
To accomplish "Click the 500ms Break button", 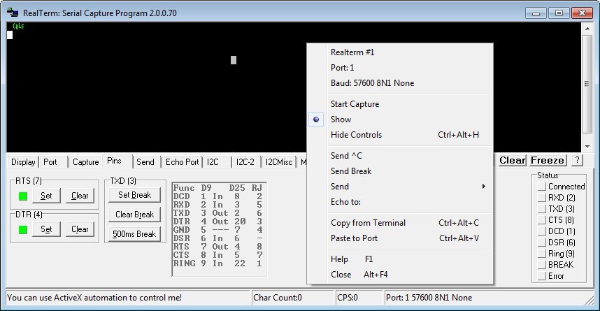I will [134, 233].
